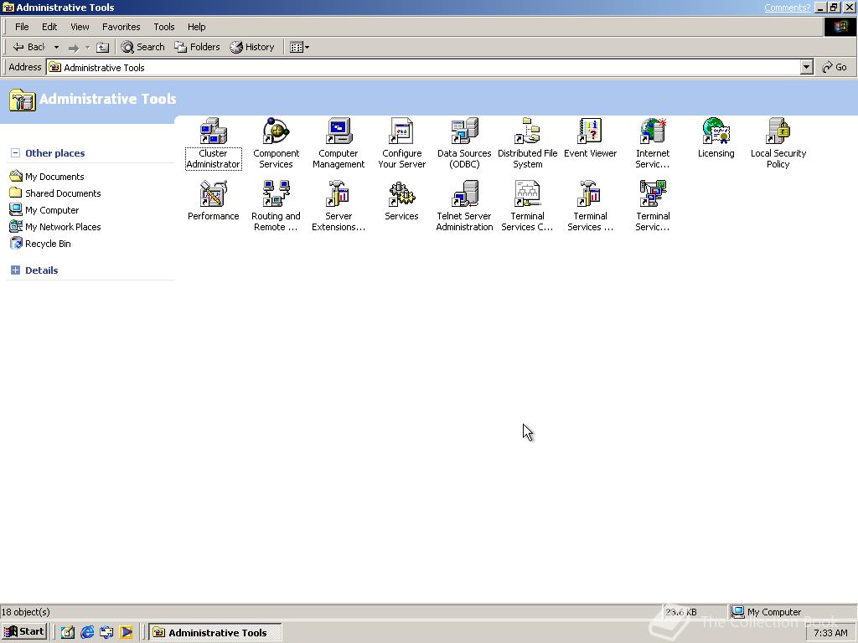Open the File menu
This screenshot has height=643, width=858.
point(22,27)
